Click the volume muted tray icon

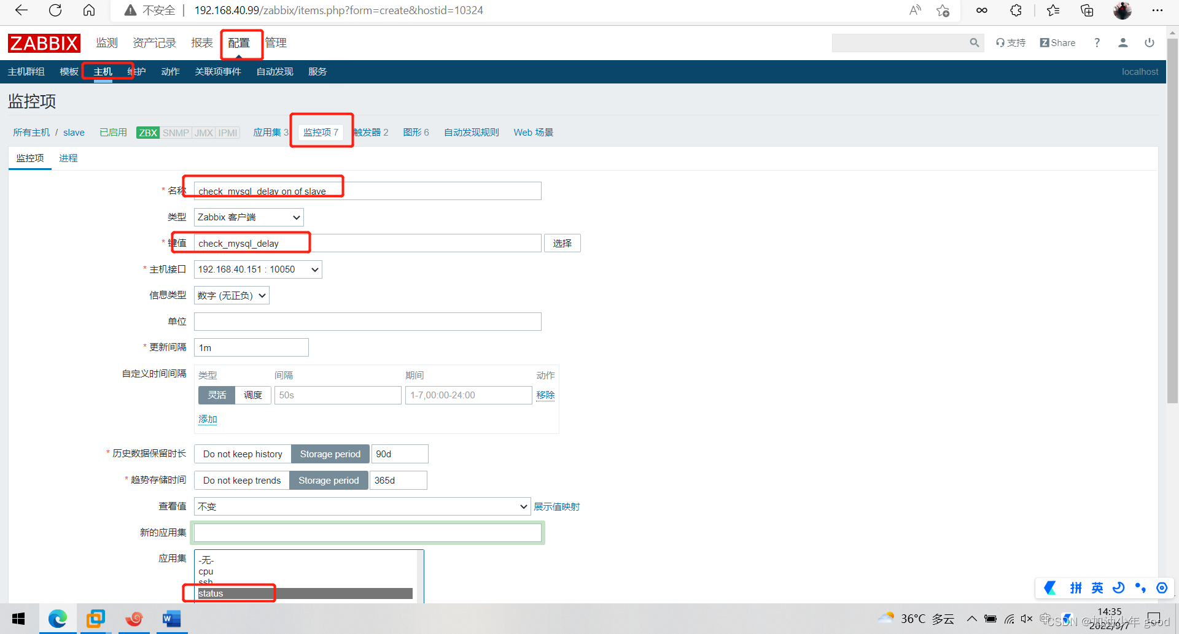tap(1027, 619)
